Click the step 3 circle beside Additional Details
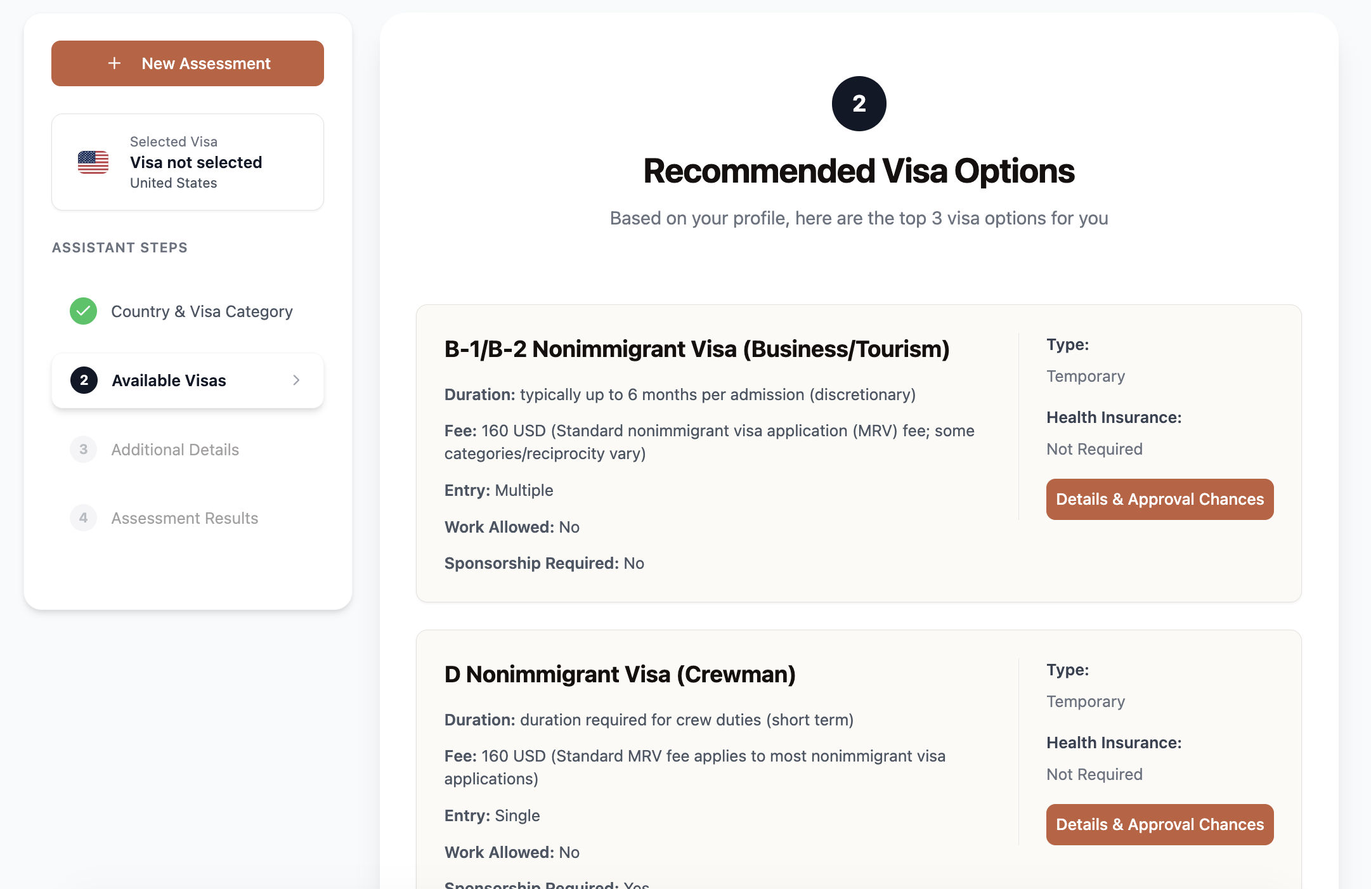1371x889 pixels. click(83, 450)
